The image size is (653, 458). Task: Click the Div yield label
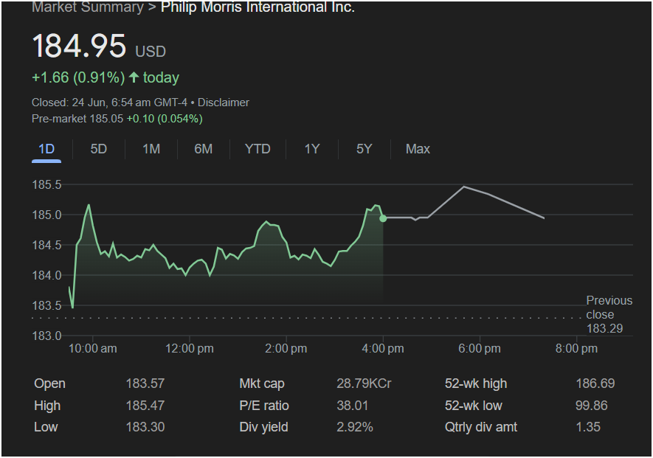pos(263,427)
